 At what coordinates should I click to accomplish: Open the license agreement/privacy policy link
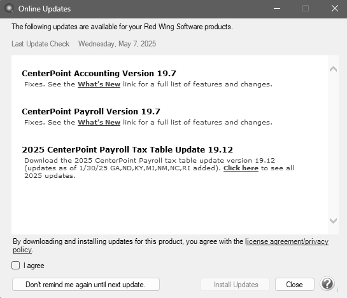pos(171,245)
